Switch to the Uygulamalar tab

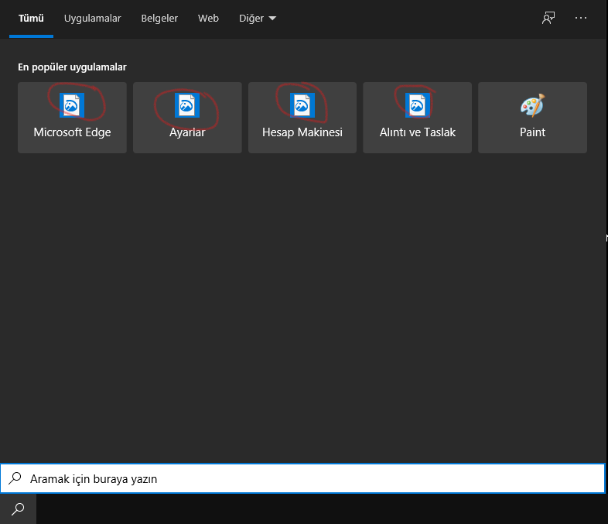tap(92, 18)
